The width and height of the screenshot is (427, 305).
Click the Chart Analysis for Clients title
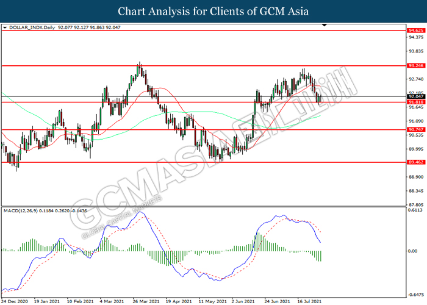(213, 12)
